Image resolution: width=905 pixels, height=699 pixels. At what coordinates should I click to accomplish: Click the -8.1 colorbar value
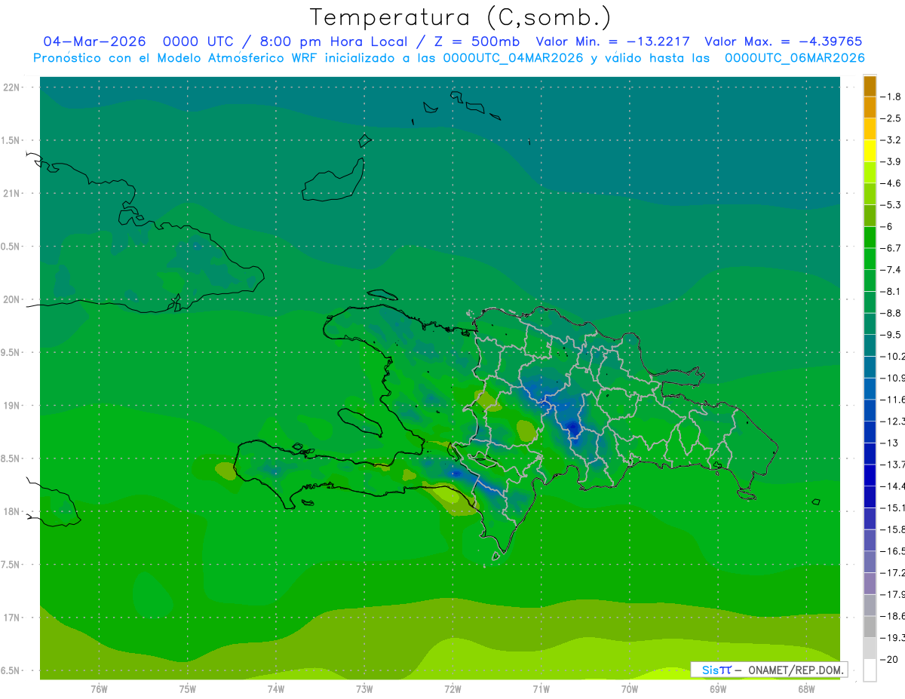click(891, 291)
